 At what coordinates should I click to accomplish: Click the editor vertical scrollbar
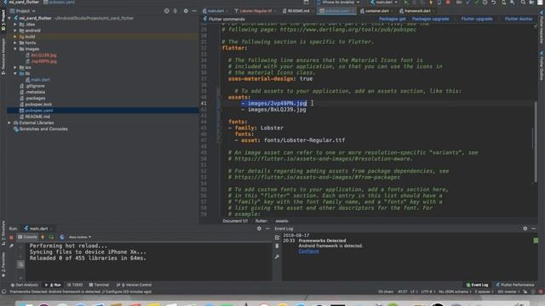tap(536, 142)
